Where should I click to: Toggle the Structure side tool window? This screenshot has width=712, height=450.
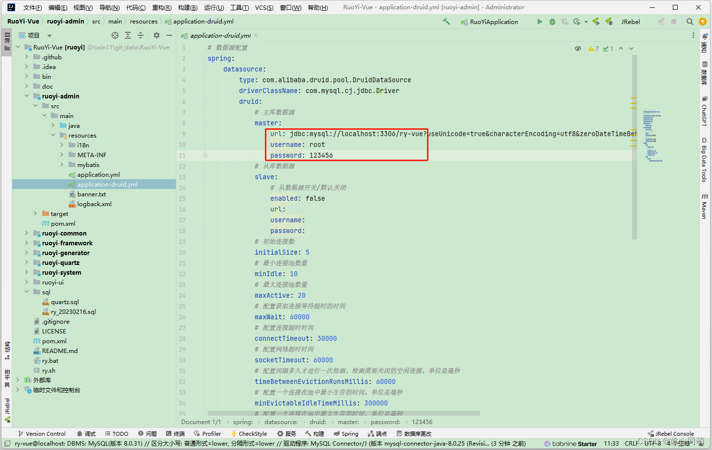click(7, 350)
